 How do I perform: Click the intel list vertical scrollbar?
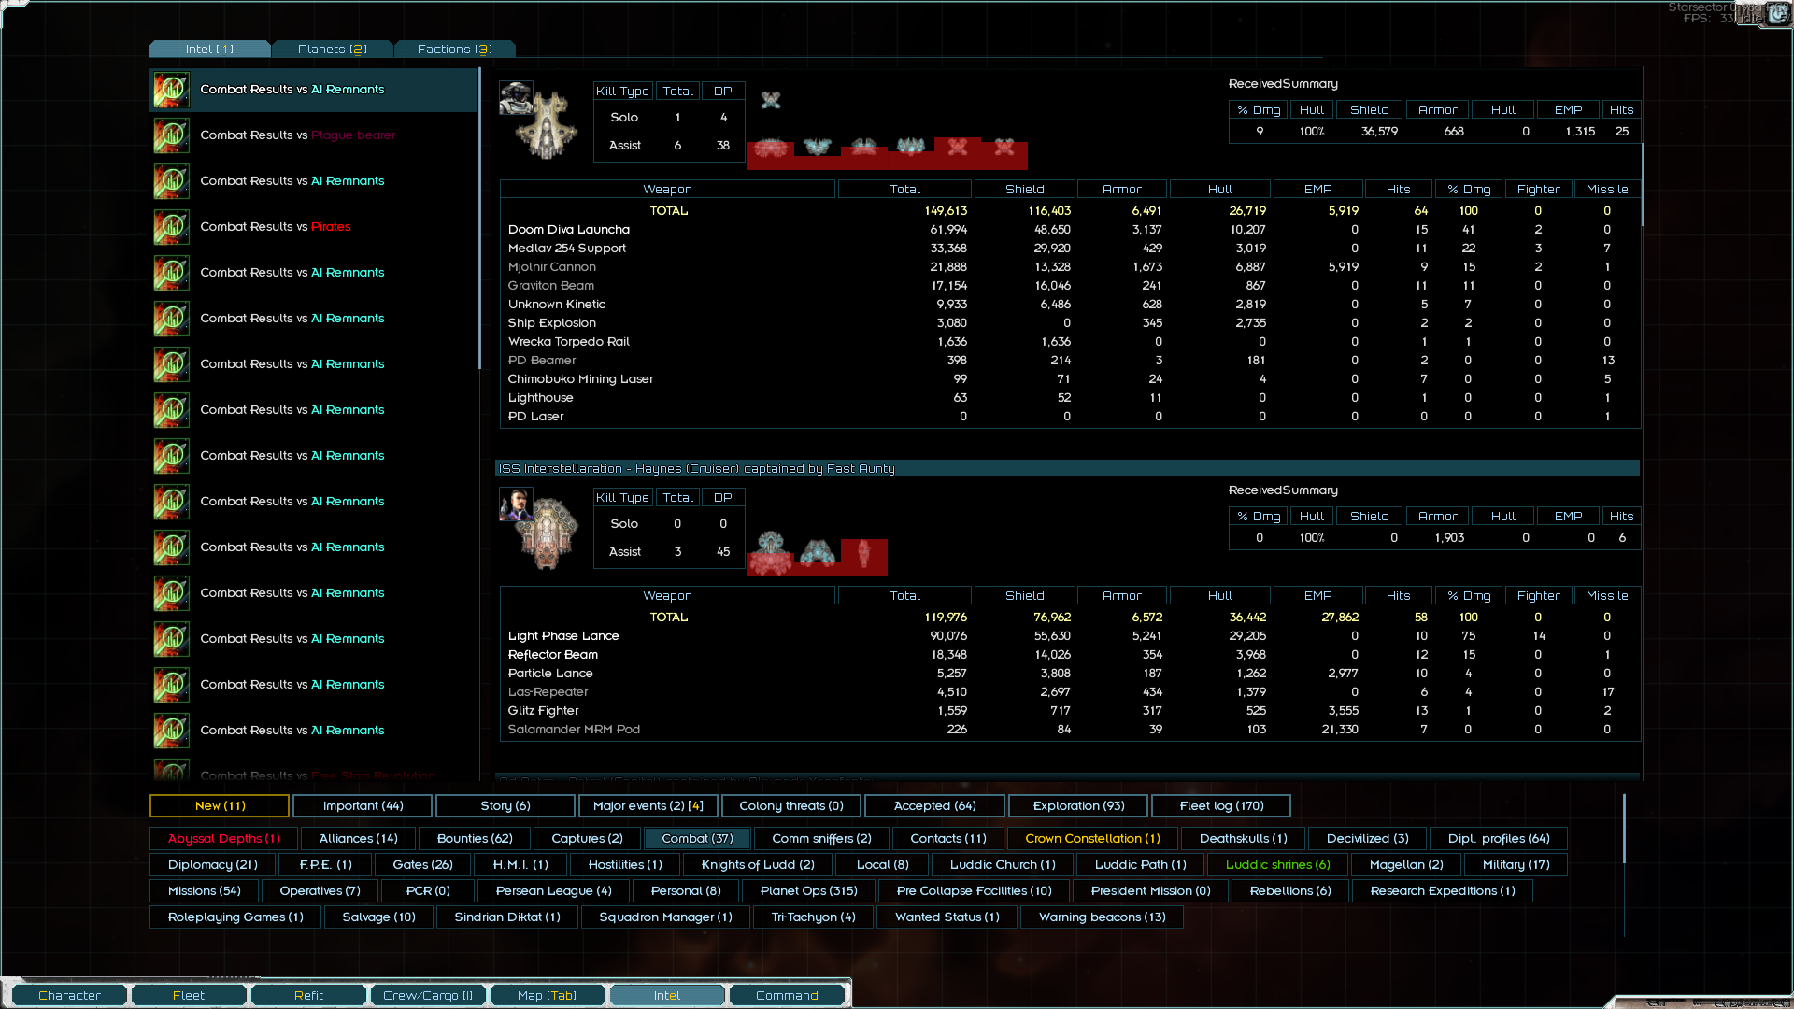point(479,220)
